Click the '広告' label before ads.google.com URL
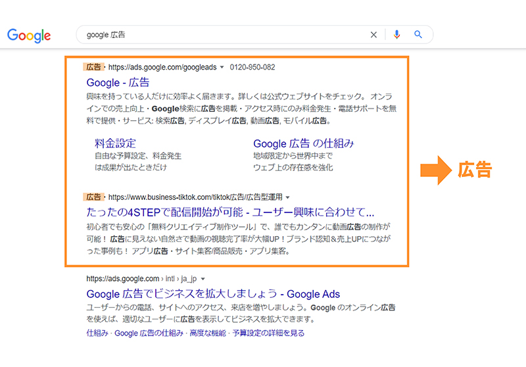 tap(93, 67)
